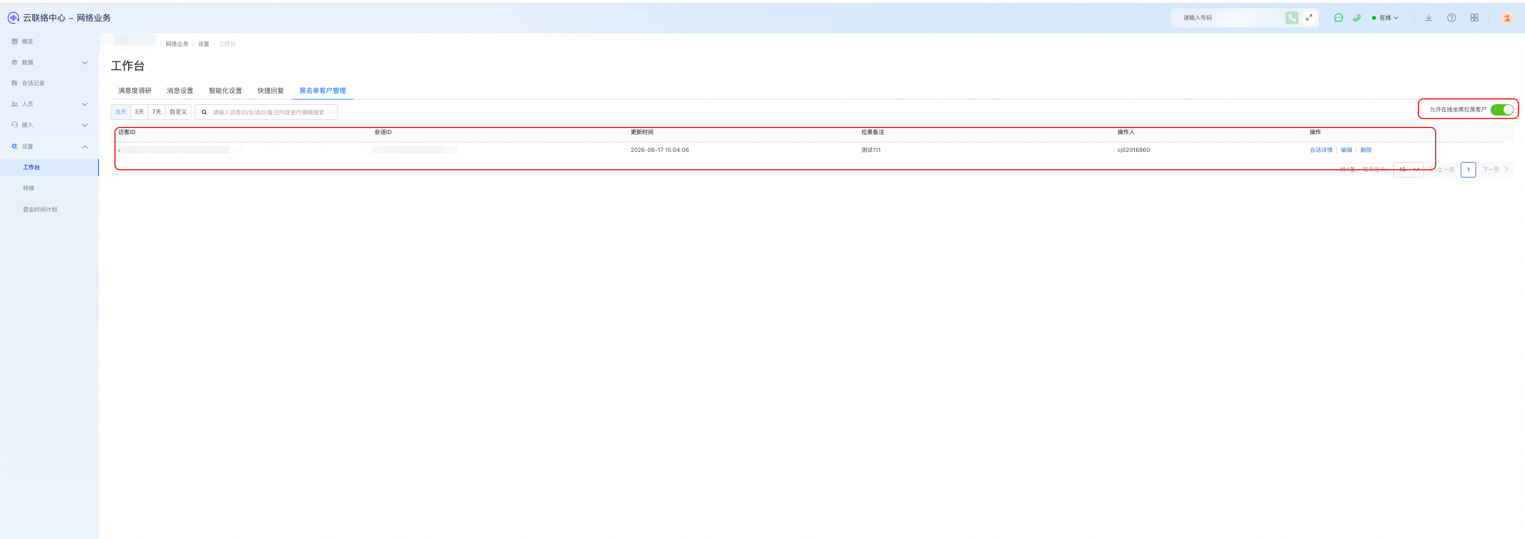The image size is (1525, 539).
Task: Click the 会话ID column header
Action: point(383,132)
